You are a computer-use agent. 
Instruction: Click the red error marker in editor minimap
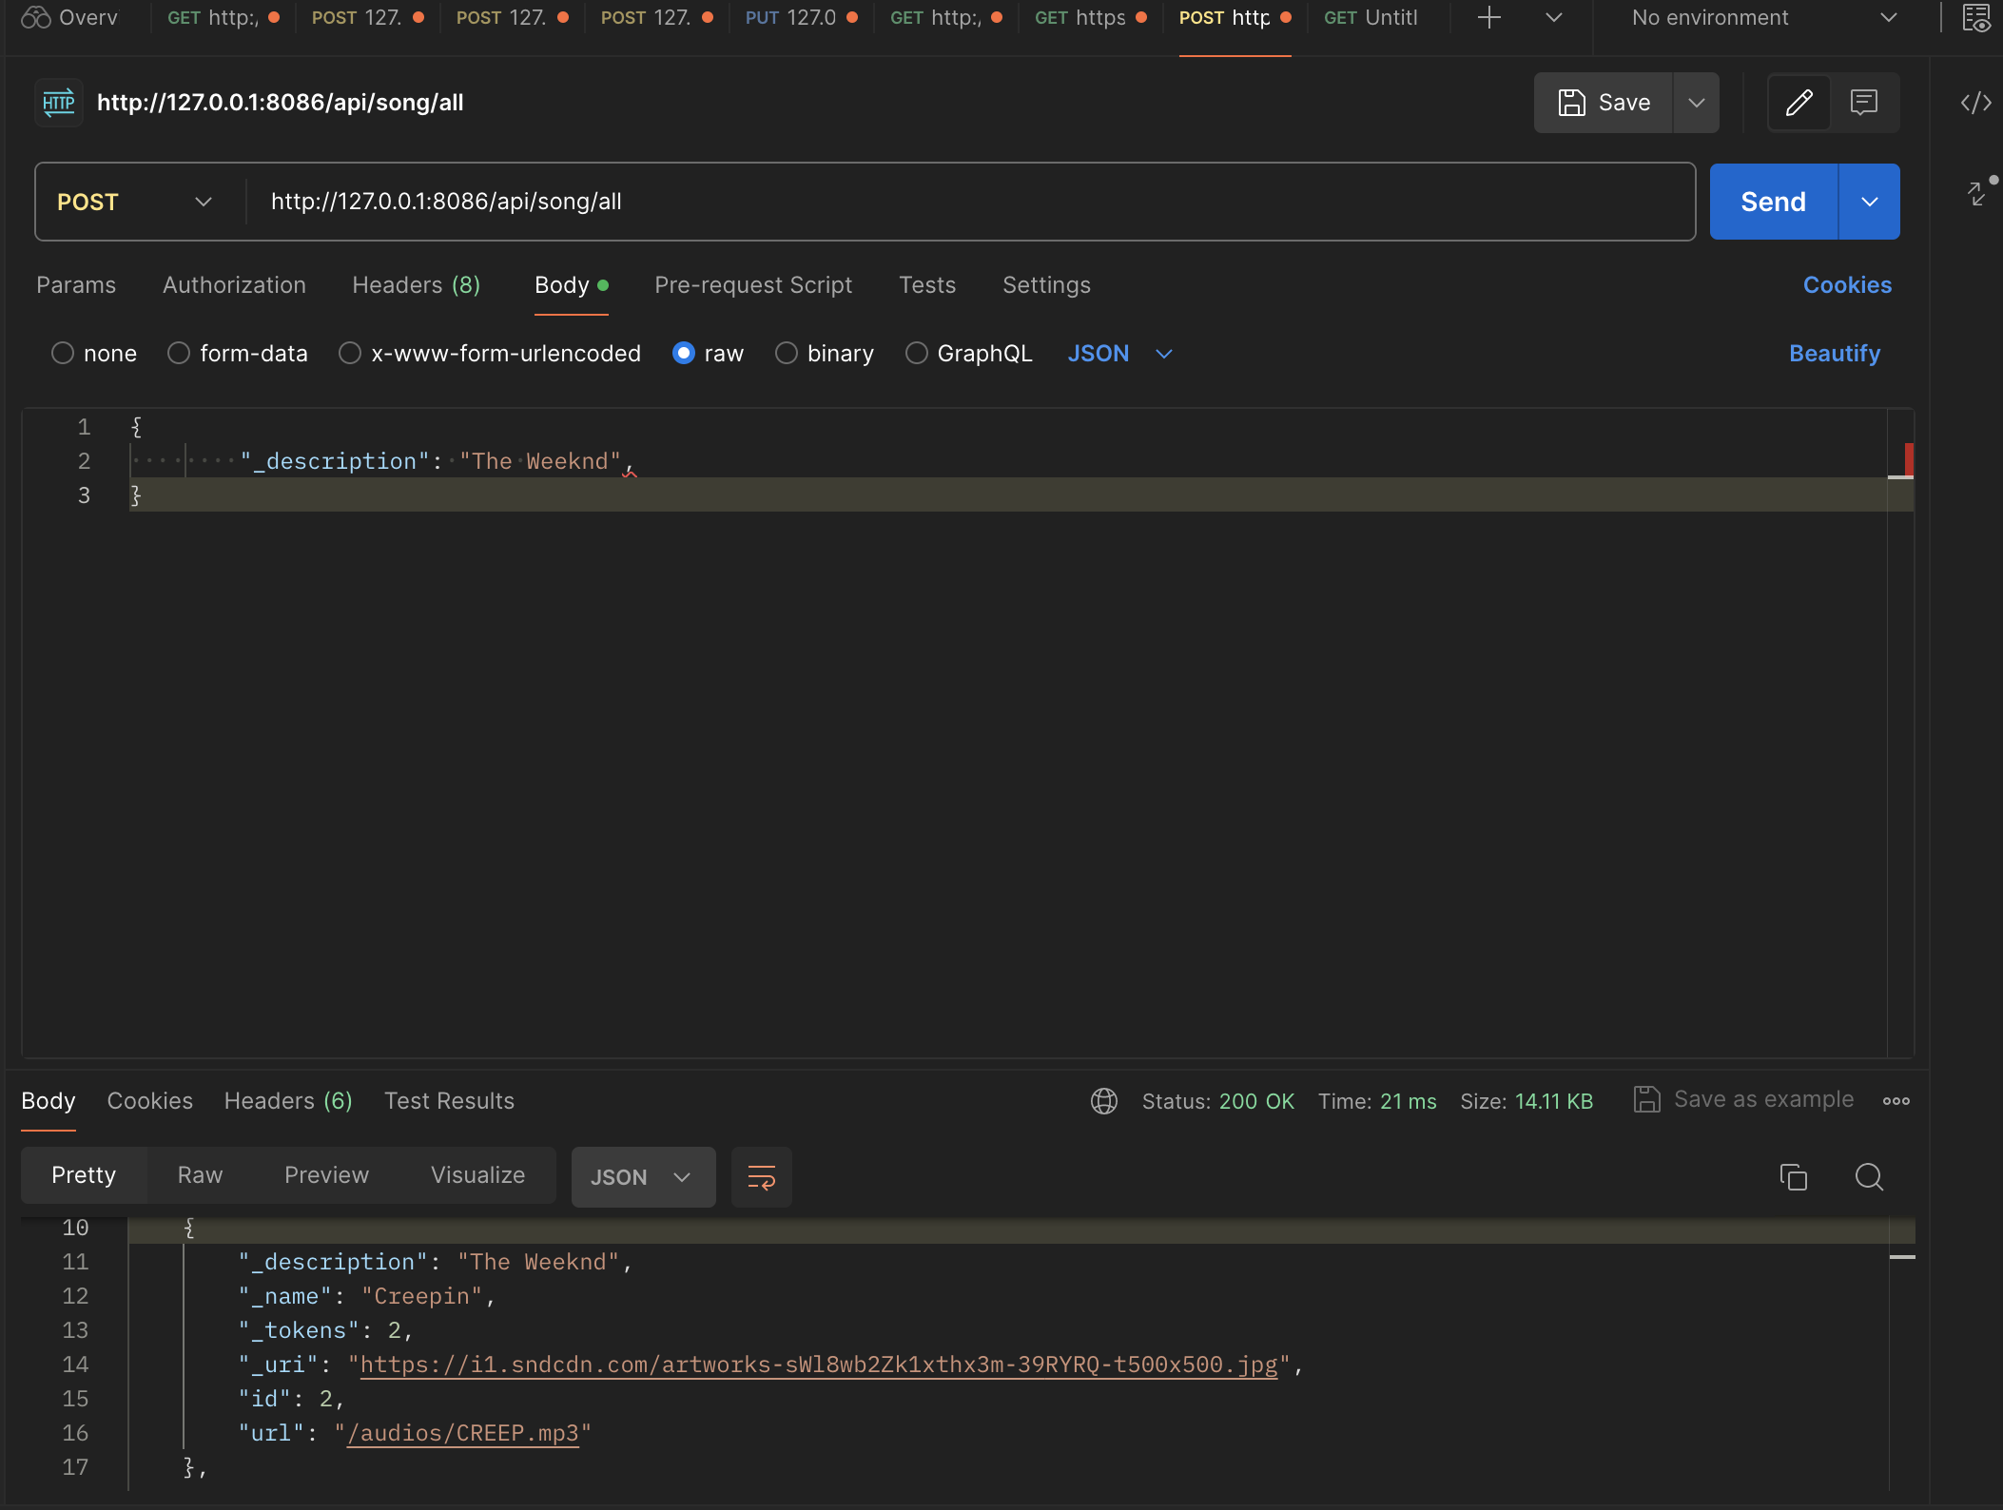(1908, 459)
